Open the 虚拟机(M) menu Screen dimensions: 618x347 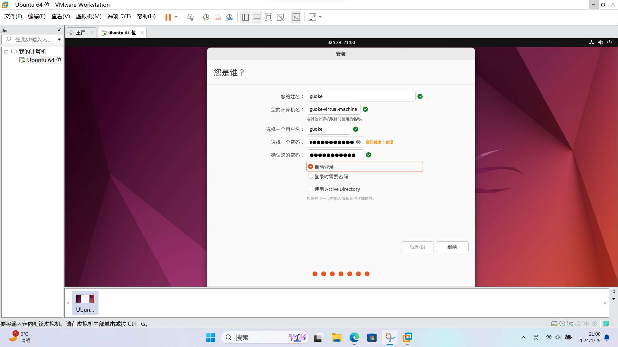(x=89, y=16)
